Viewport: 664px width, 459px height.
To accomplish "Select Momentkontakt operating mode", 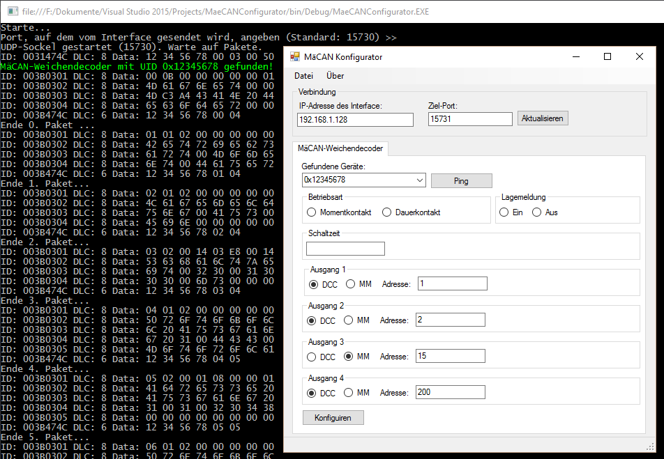I will [x=339, y=212].
